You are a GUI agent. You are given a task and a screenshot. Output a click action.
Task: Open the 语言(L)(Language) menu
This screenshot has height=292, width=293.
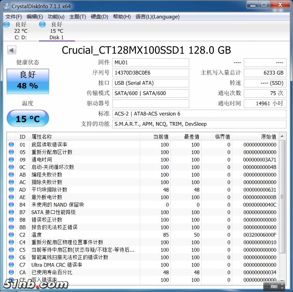point(157,17)
